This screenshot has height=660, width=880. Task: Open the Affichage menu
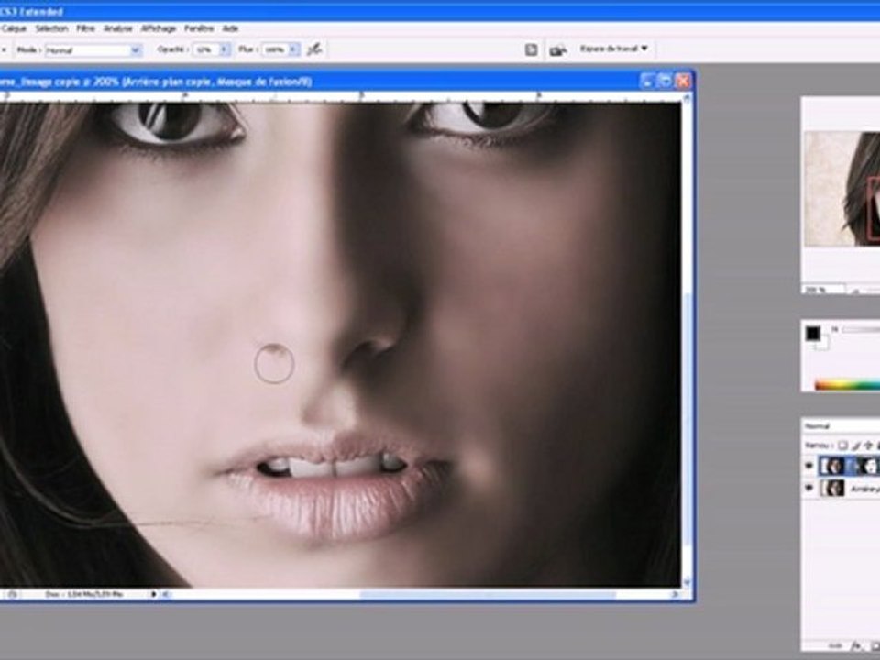[x=159, y=28]
